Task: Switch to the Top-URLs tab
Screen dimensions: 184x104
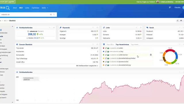Action: pyautogui.click(x=110, y=44)
